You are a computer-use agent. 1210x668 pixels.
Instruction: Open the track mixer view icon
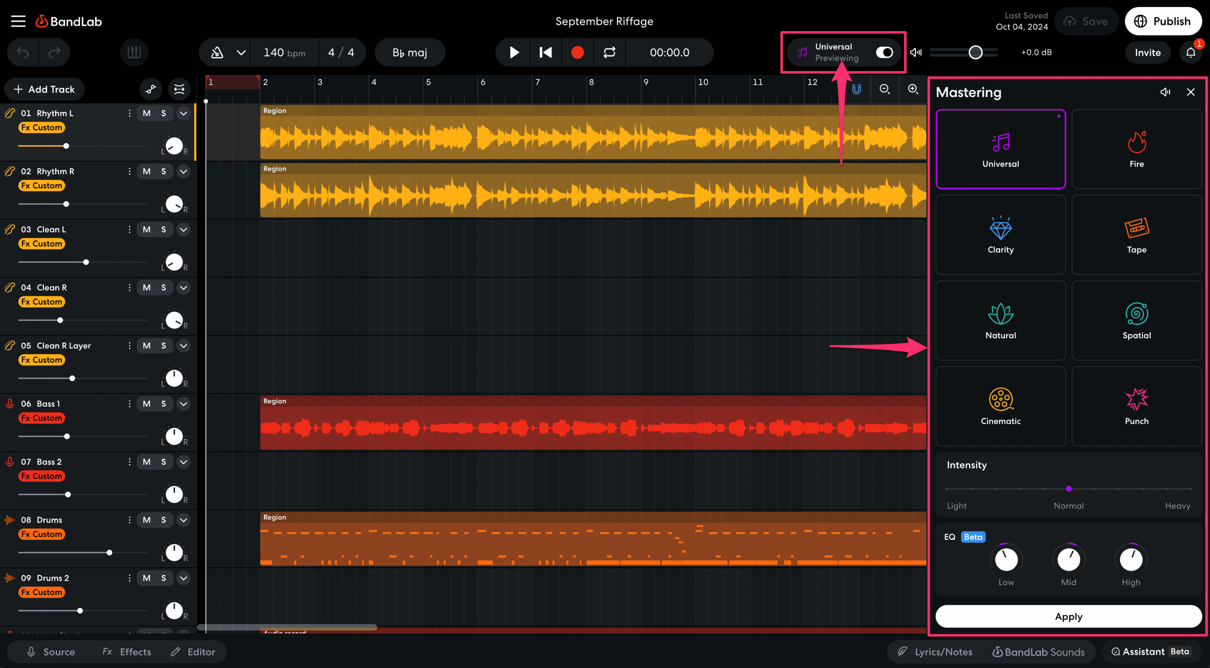pos(180,89)
